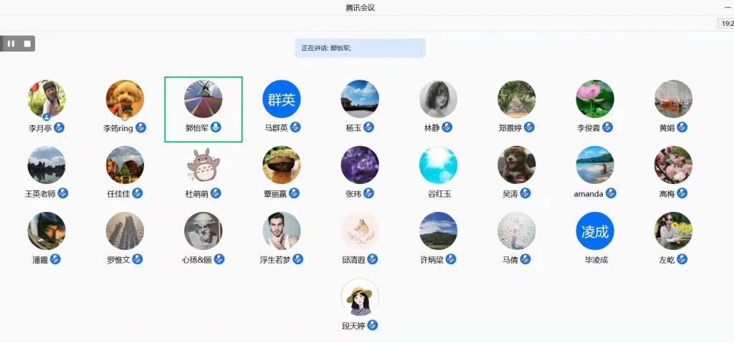Select the 群英 blue avatar
Screen dimensions: 734x343
(281, 99)
